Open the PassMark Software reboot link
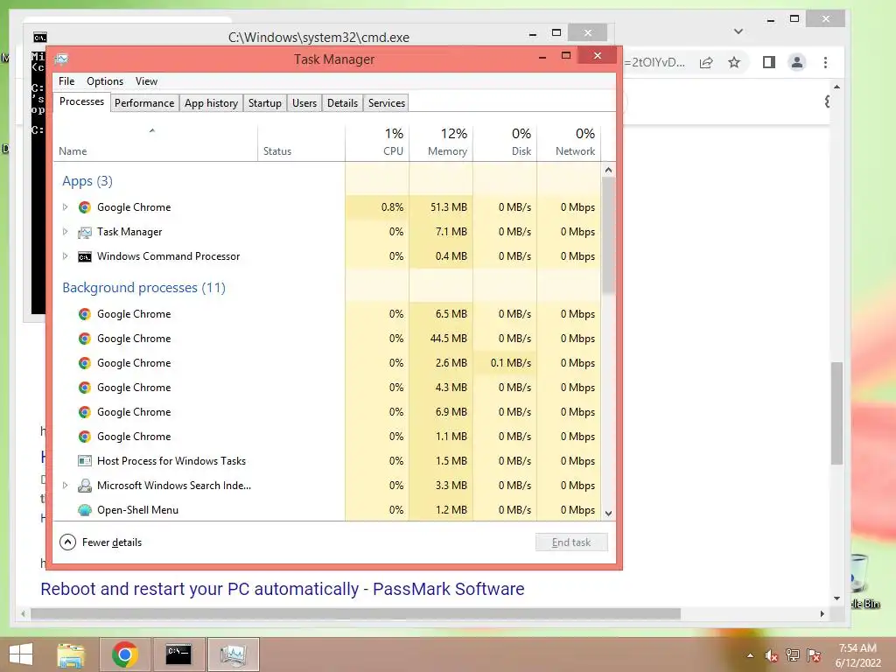 point(283,589)
